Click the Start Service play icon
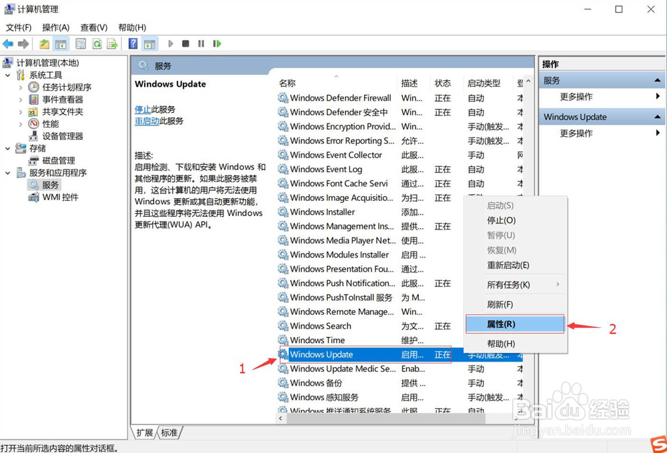This screenshot has height=453, width=667. point(171,43)
